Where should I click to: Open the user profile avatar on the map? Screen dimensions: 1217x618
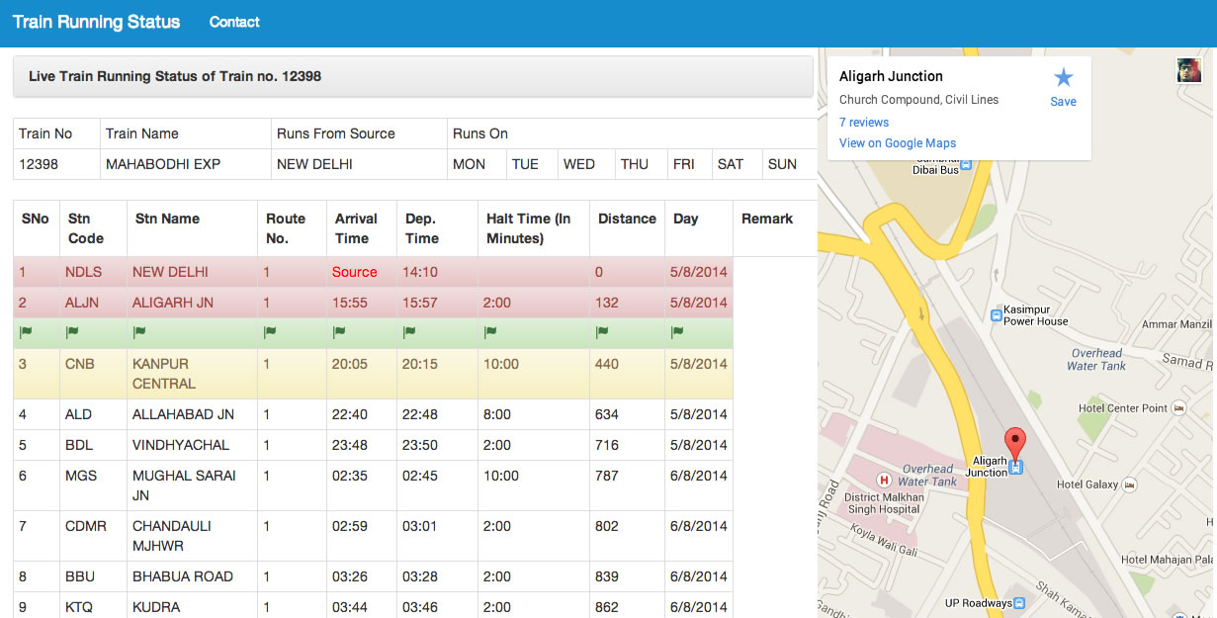[1188, 70]
